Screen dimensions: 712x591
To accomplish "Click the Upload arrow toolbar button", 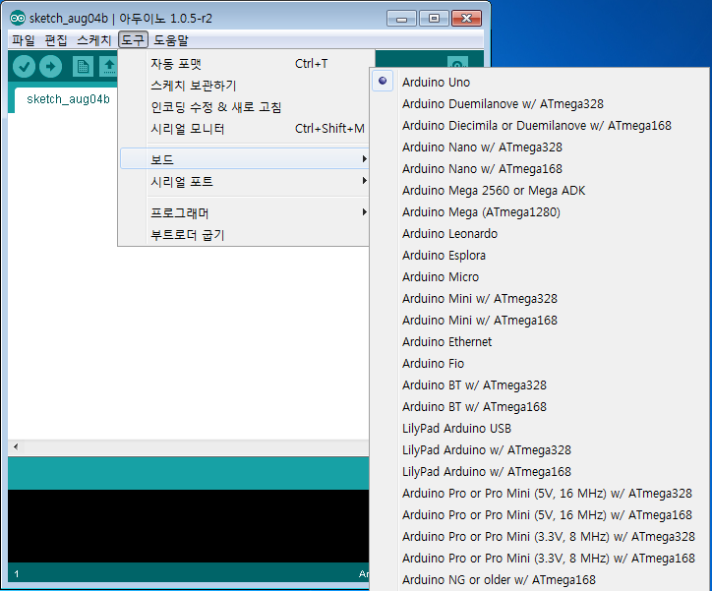I will click(x=50, y=67).
